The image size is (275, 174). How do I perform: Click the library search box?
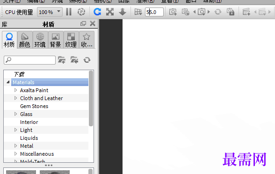pos(29,60)
